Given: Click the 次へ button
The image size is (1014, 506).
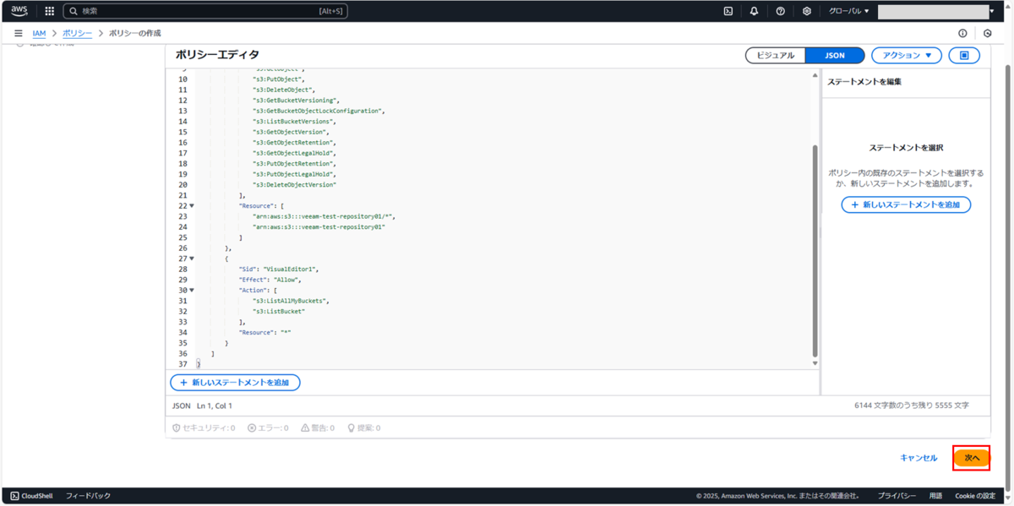Looking at the screenshot, I should (x=972, y=458).
